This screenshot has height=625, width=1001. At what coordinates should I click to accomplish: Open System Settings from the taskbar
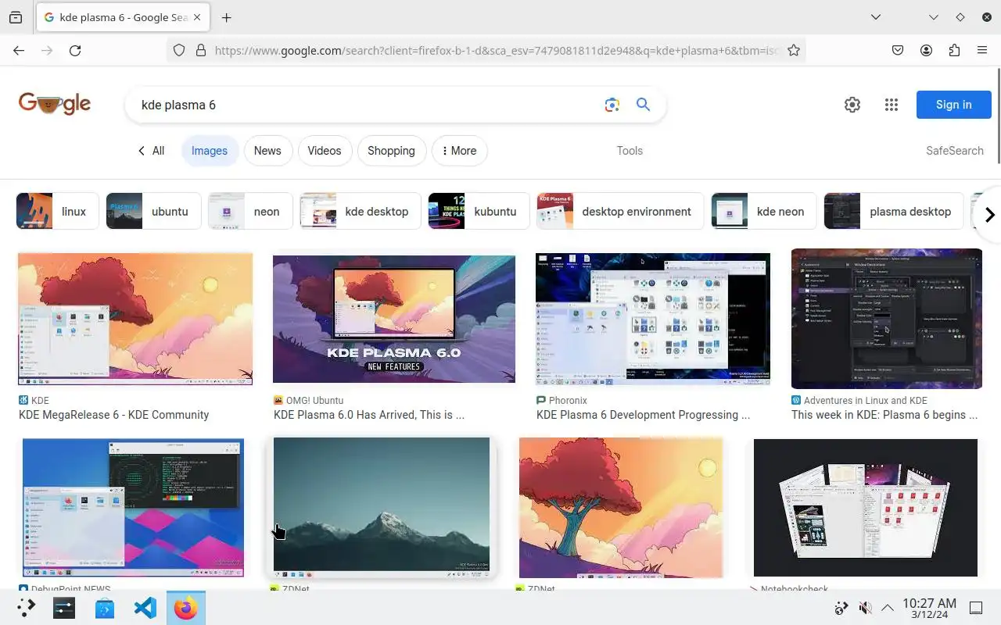click(x=64, y=608)
